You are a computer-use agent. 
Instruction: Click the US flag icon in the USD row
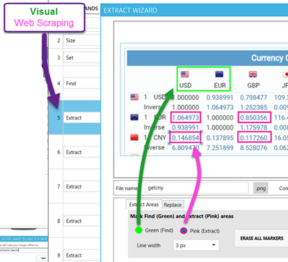click(x=134, y=97)
